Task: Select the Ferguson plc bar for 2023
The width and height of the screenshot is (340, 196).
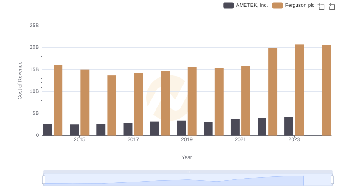Action: (x=300, y=90)
